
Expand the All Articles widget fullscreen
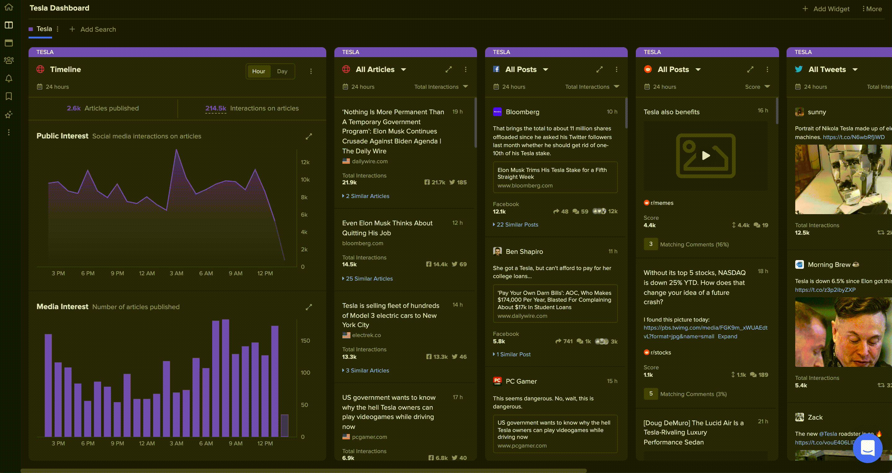click(448, 70)
